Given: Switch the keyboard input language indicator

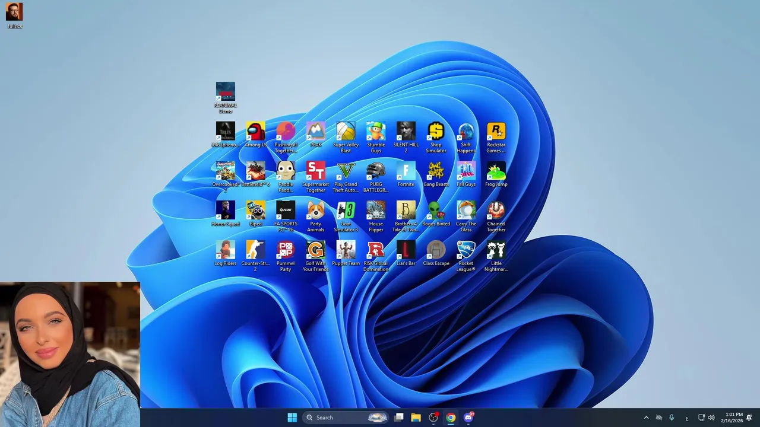Looking at the screenshot, I should pos(687,418).
